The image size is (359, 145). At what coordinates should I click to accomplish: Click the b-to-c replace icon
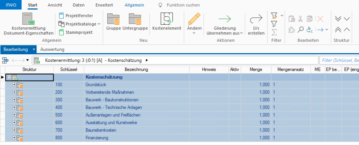coord(310,30)
